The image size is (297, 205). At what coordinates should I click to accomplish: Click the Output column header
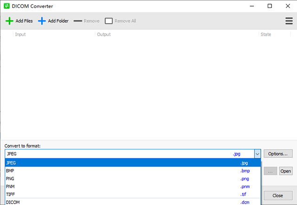pyautogui.click(x=177, y=34)
